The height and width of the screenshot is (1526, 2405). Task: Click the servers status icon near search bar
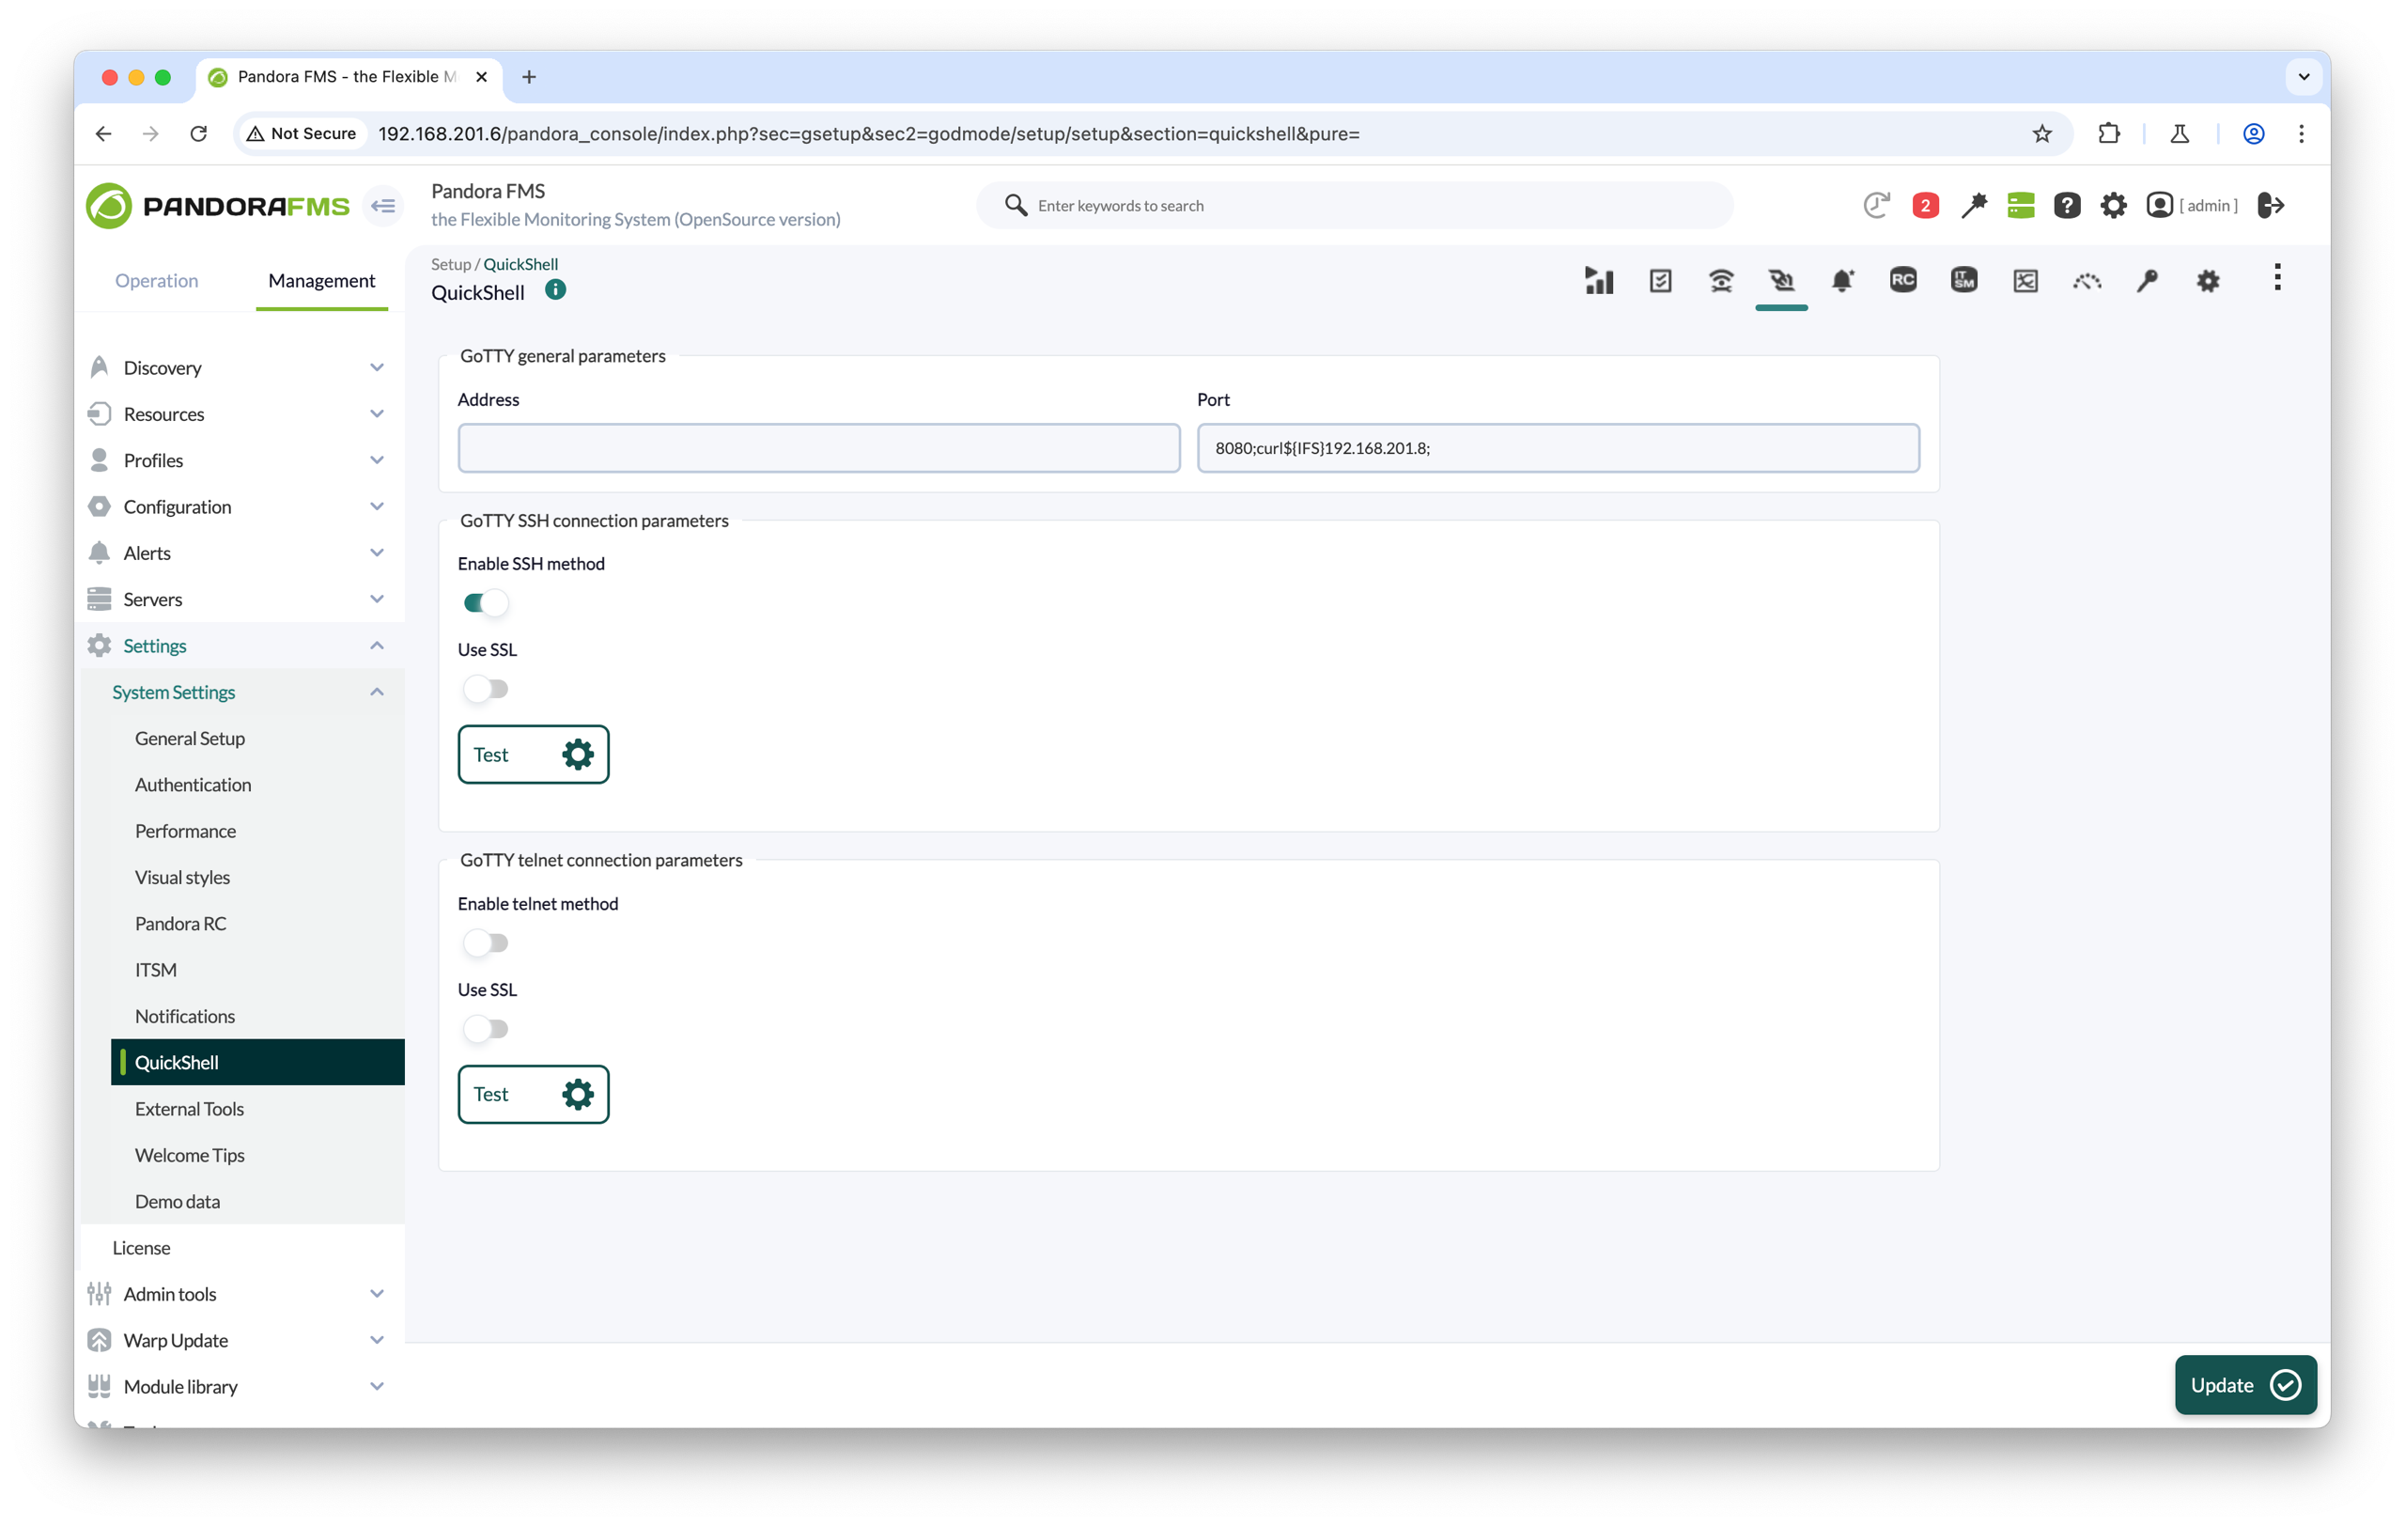(2020, 205)
